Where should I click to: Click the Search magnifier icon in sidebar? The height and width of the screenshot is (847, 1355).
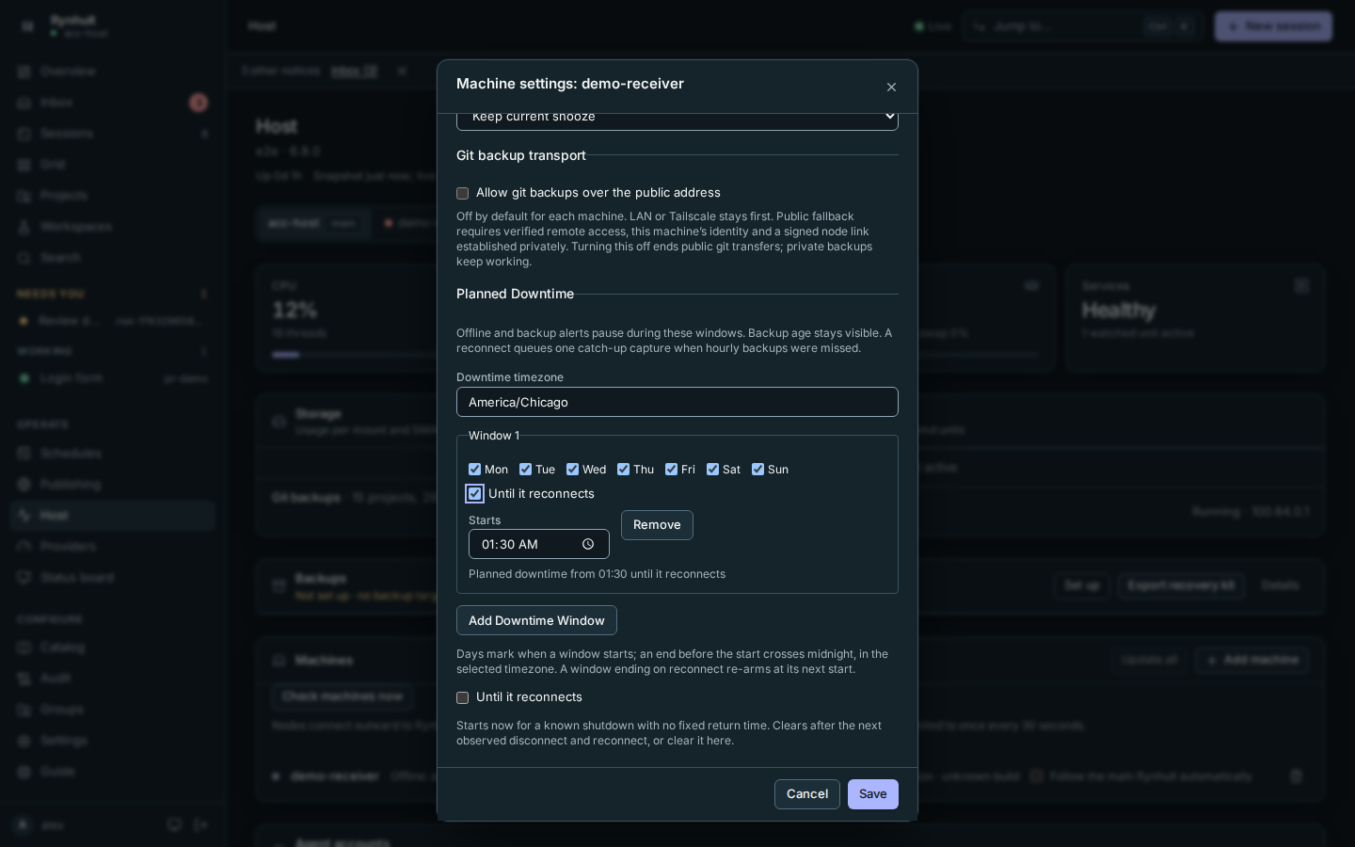tap(24, 258)
